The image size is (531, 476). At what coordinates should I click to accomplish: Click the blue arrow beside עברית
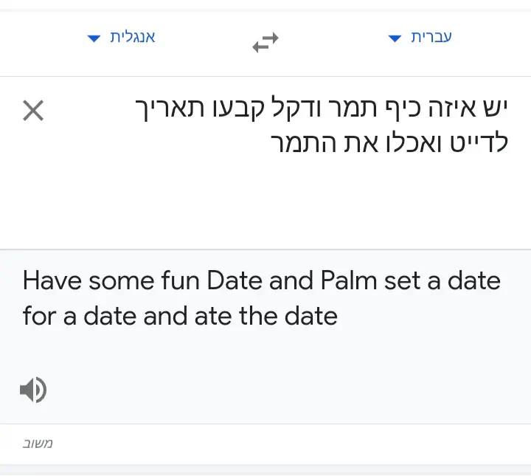point(395,38)
